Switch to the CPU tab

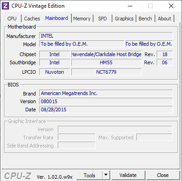coord(12,19)
